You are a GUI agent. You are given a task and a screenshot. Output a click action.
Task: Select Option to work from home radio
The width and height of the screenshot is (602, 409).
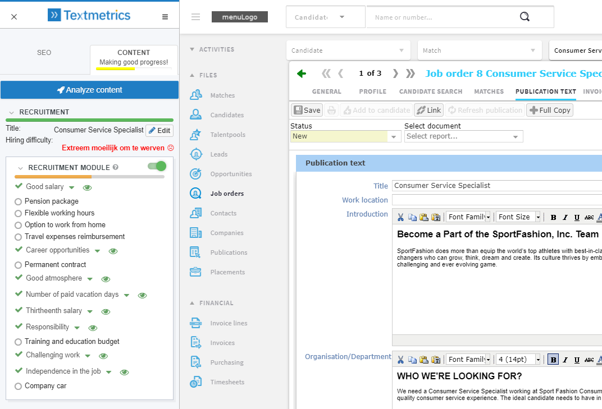(18, 225)
